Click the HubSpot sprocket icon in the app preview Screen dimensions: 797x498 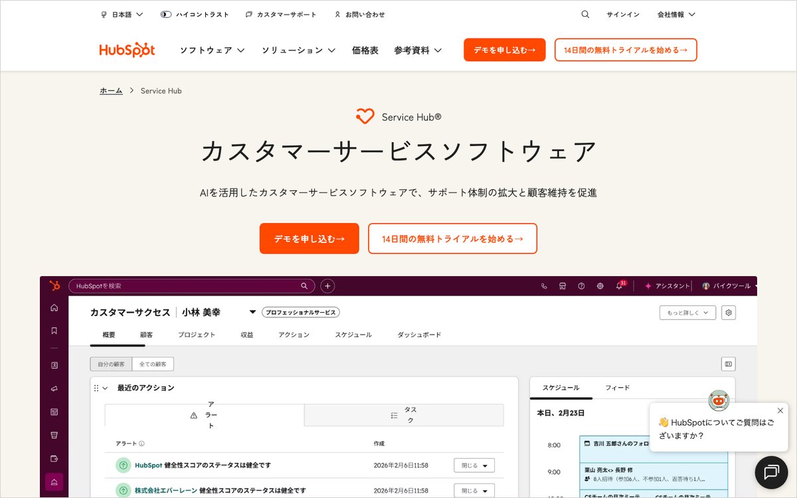pyautogui.click(x=54, y=286)
